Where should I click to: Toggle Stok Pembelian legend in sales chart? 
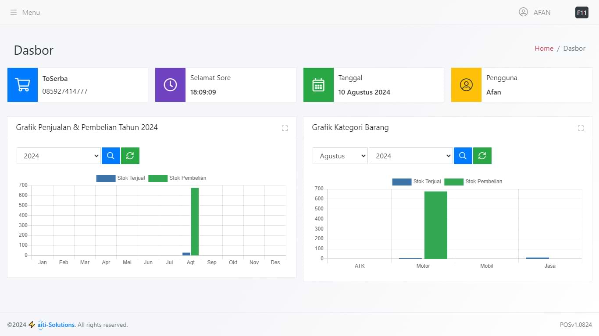tap(177, 178)
